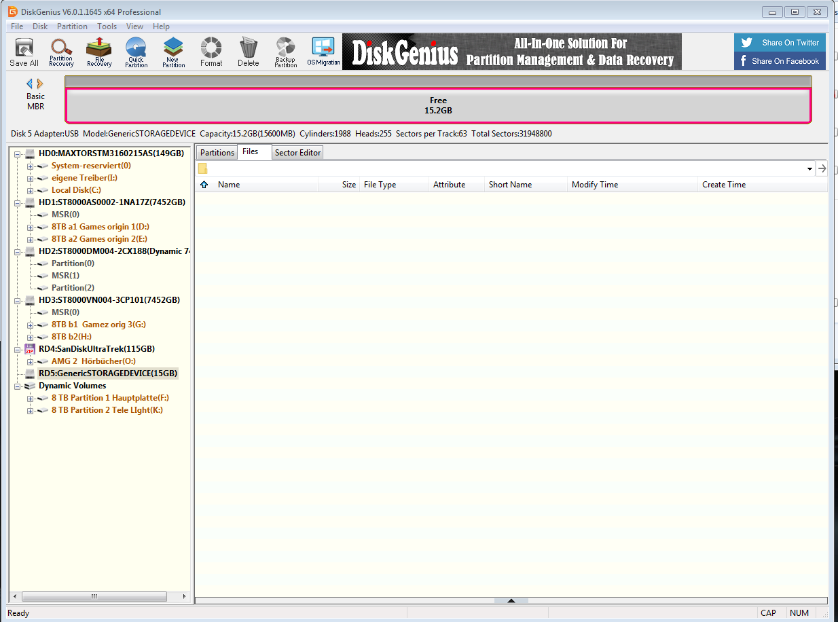Expand the eigene Treiber(I:) node
Viewport: 838px width, 622px height.
click(x=30, y=178)
